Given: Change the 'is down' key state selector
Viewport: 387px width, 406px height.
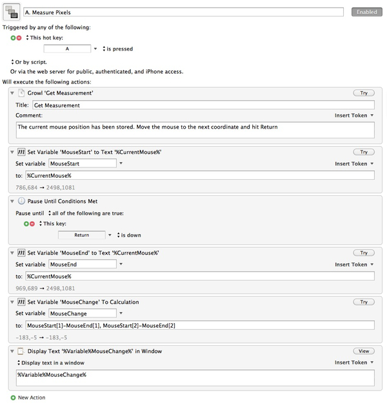Looking at the screenshot, I should click(x=129, y=235).
